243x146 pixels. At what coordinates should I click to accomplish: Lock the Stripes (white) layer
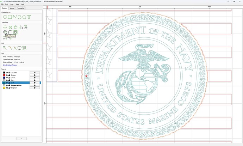point(9,85)
